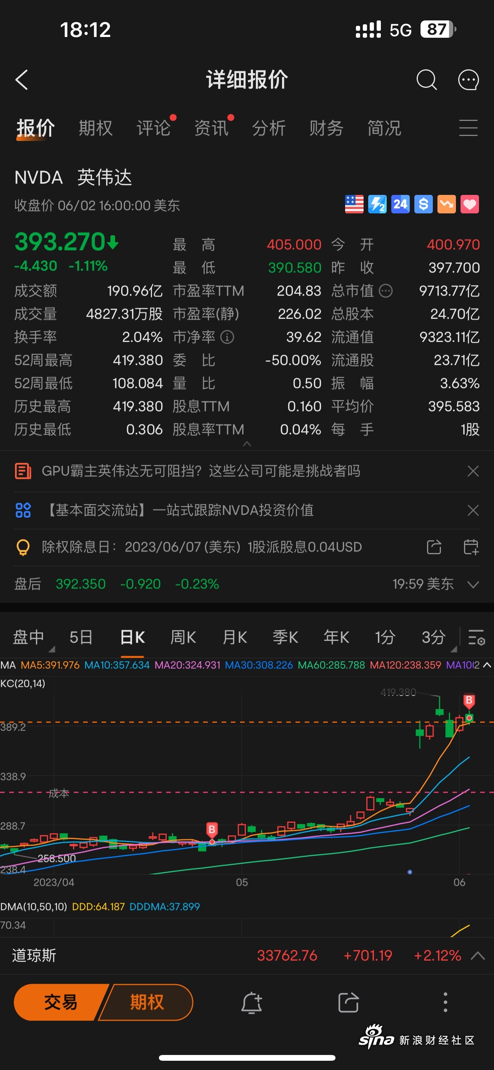Tap the pink heart favorite icon
The height and width of the screenshot is (1070, 494).
[x=469, y=205]
